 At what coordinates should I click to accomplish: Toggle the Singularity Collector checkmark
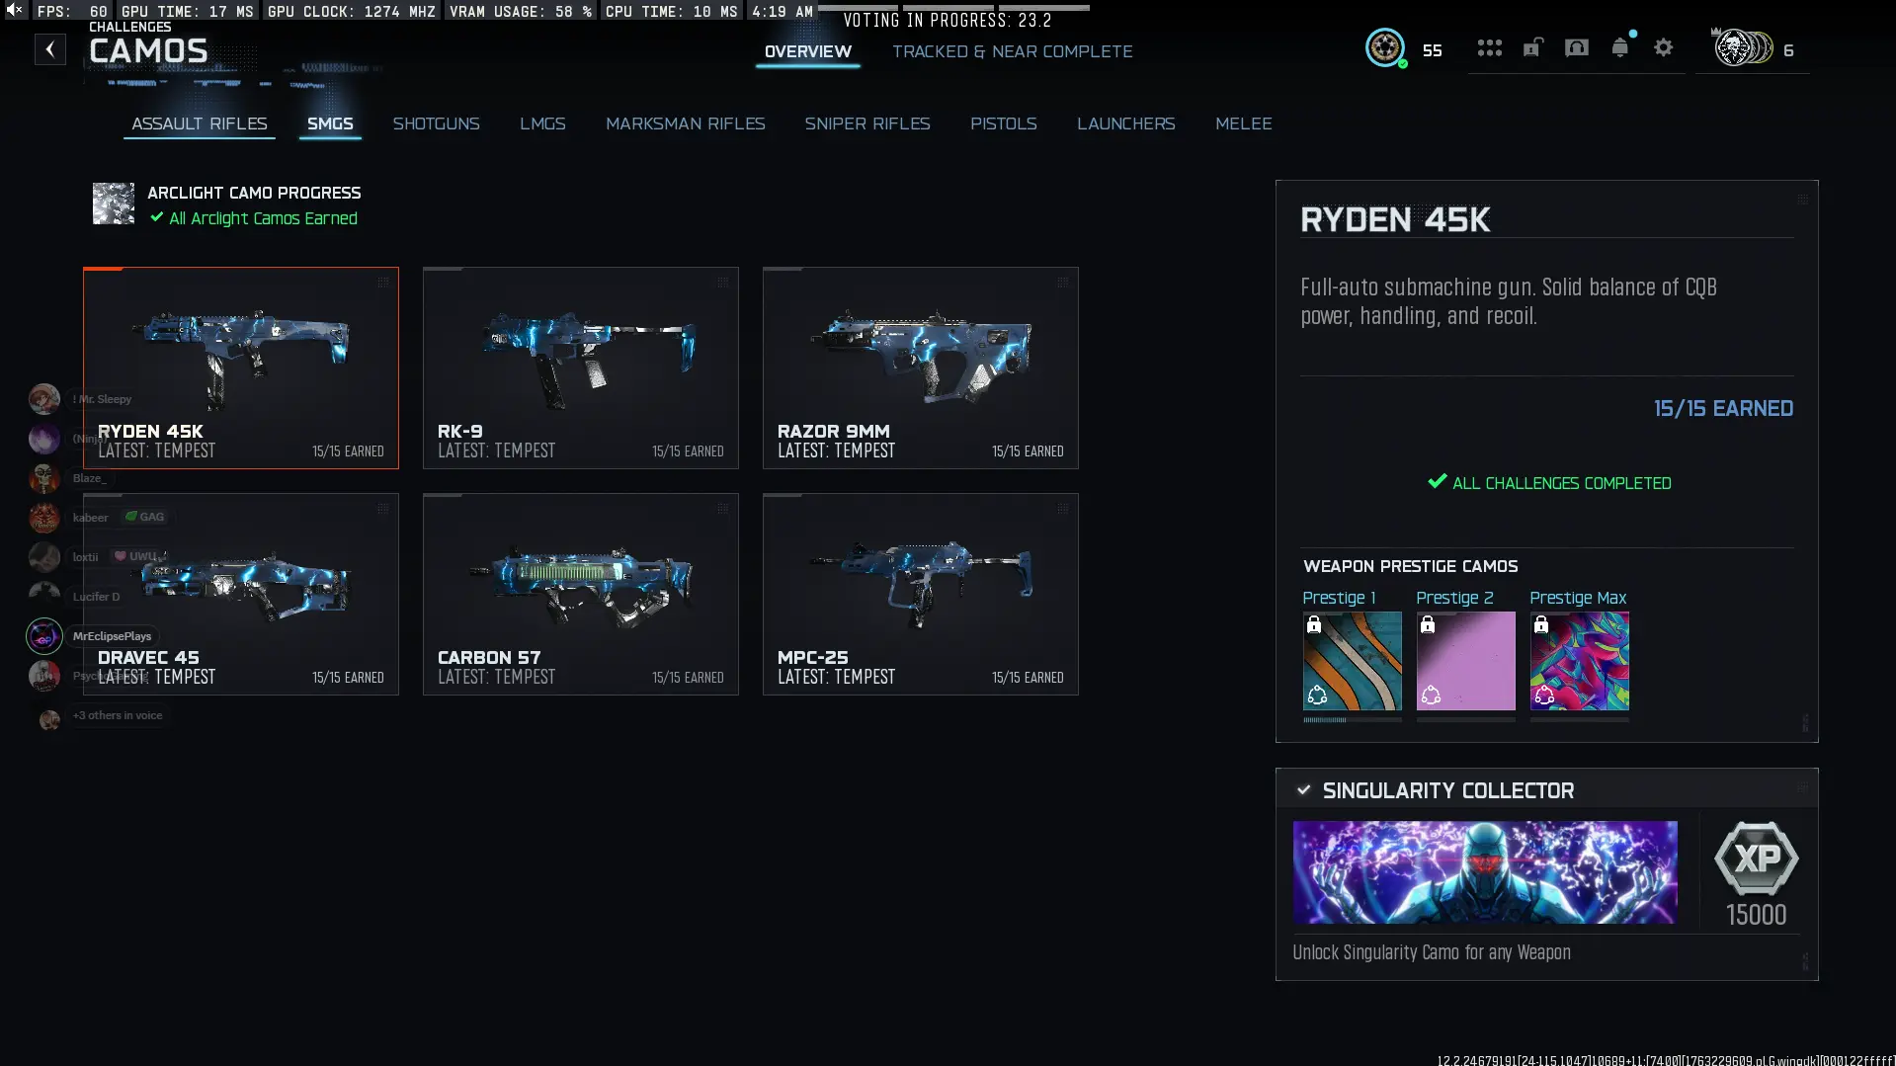pos(1304,790)
